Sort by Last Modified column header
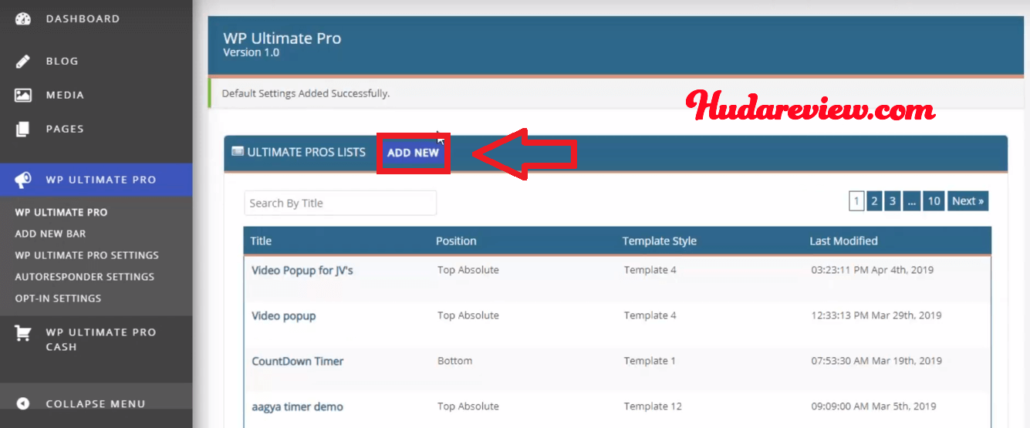This screenshot has width=1030, height=428. (843, 241)
